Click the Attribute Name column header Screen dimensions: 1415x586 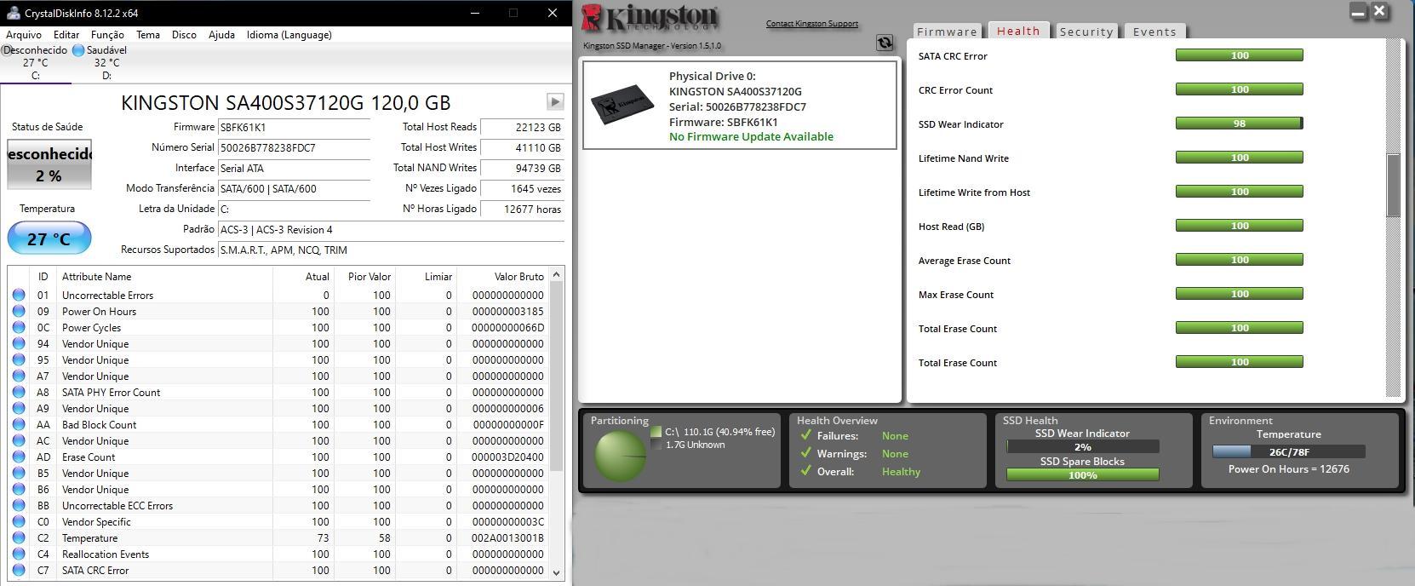[164, 277]
